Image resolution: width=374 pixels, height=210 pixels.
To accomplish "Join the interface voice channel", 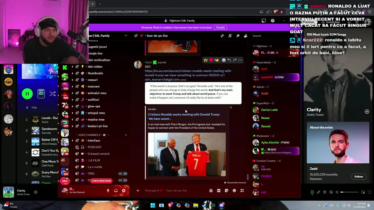I will click(94, 141).
